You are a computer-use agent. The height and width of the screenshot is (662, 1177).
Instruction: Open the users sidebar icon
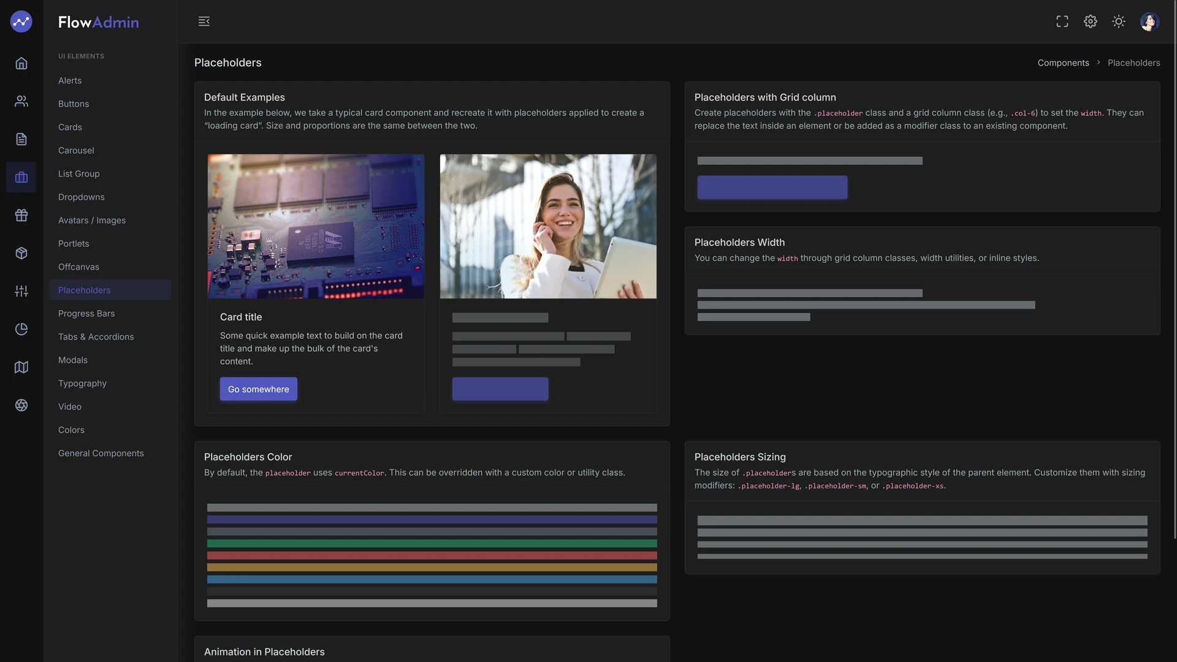[21, 101]
